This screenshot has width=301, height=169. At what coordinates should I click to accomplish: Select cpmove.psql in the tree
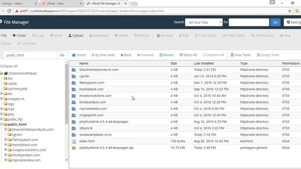[x=17, y=89]
